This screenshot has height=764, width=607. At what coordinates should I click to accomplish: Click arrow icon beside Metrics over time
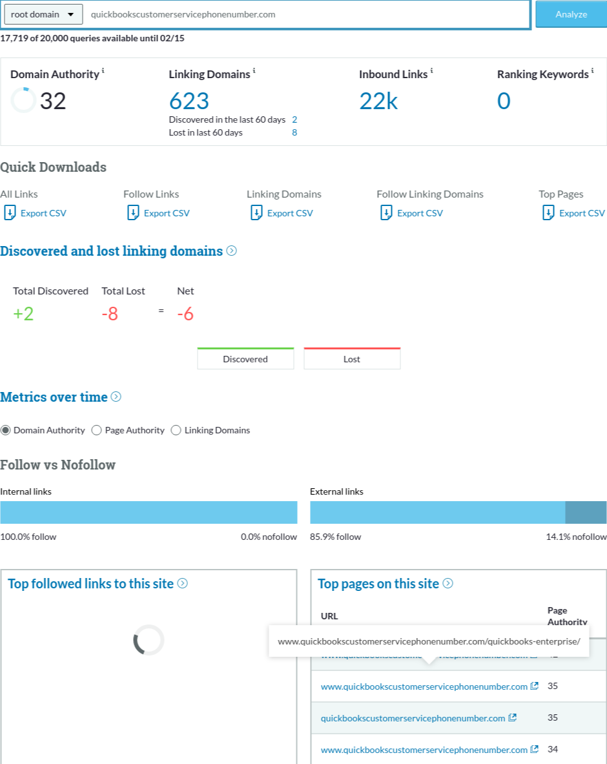click(116, 397)
